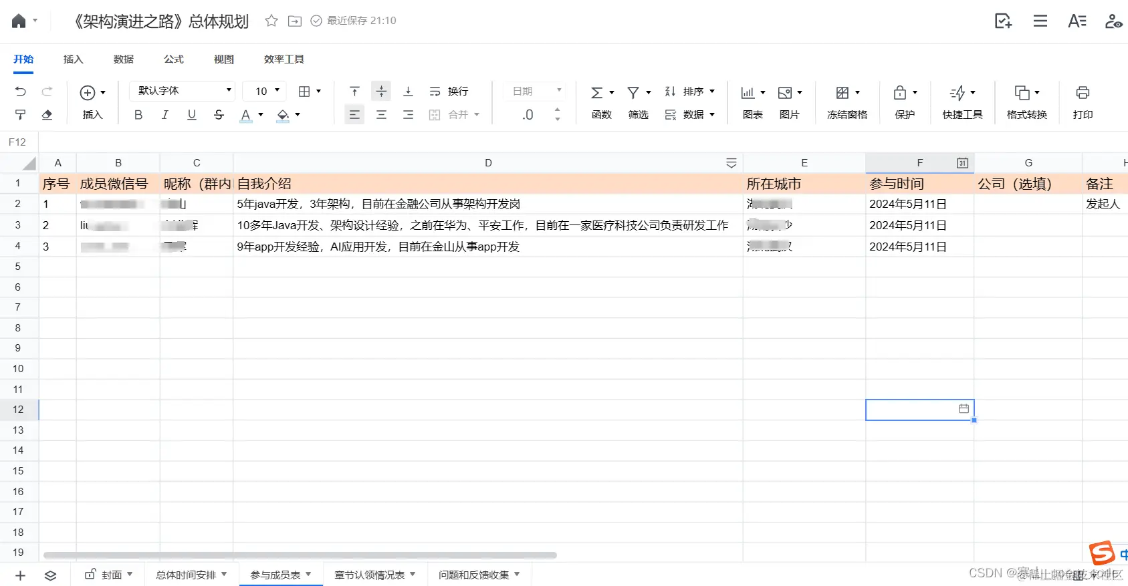Apply the fill color bucket
This screenshot has width=1128, height=586.
pos(283,115)
